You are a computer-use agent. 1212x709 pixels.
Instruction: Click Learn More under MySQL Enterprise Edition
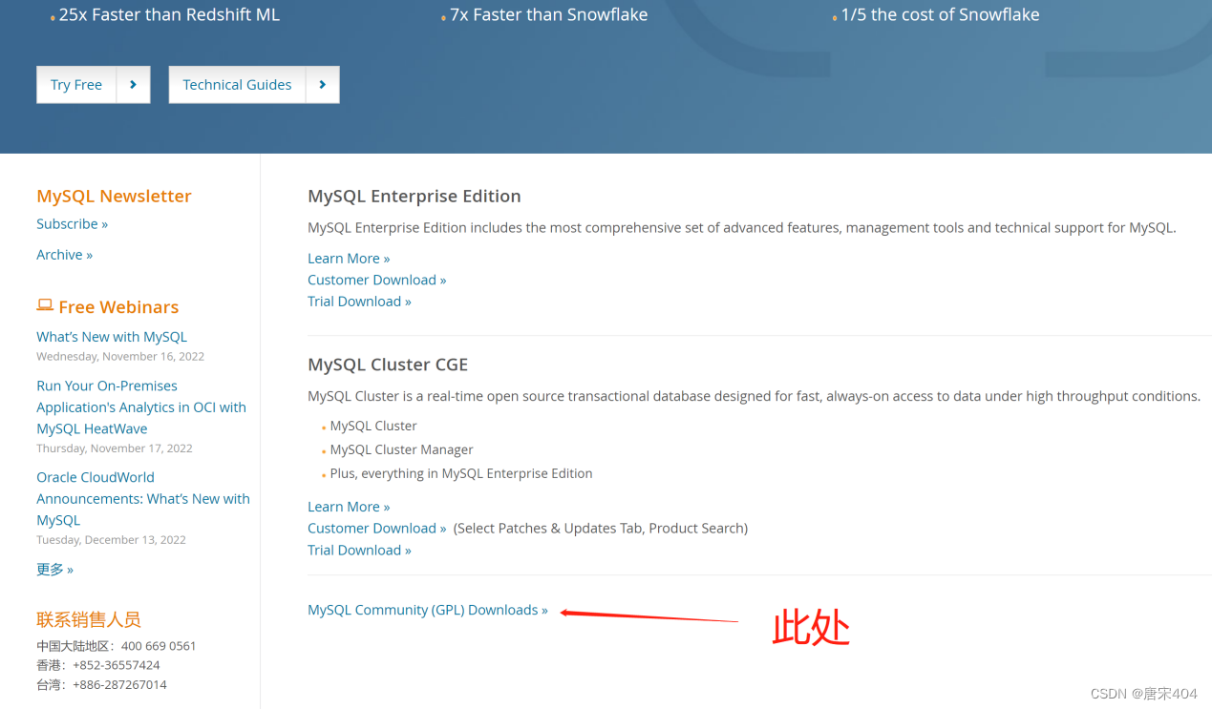pyautogui.click(x=349, y=259)
